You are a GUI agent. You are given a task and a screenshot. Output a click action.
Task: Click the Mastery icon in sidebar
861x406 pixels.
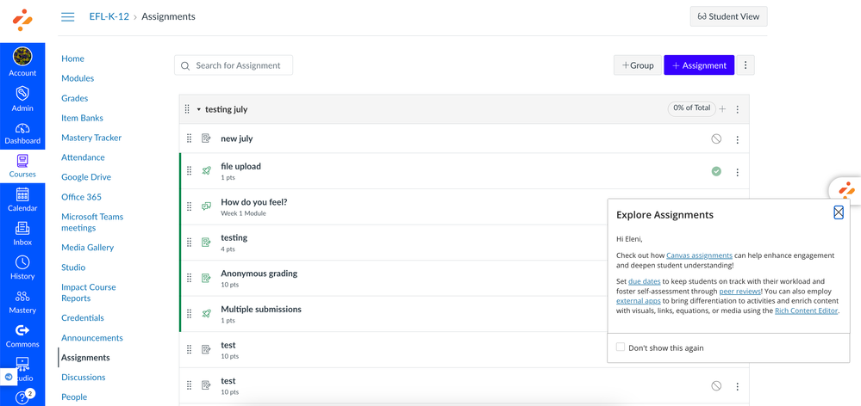pos(22,298)
